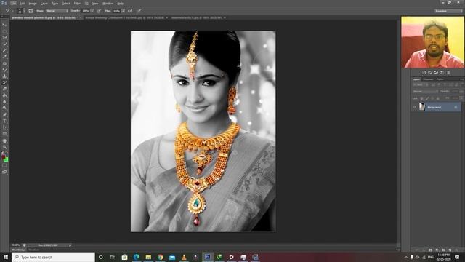This screenshot has width=465, height=262.
Task: Open the layer blend mode dropdown
Action: tap(425, 92)
